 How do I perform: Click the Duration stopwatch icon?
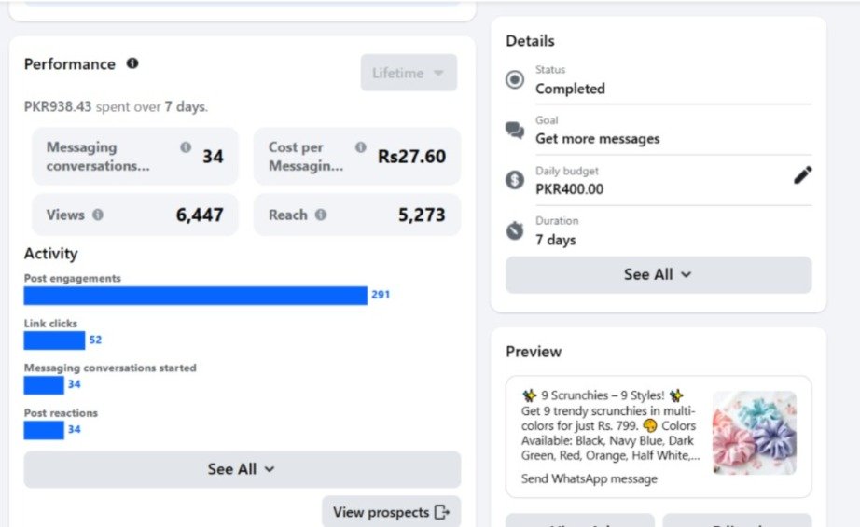(515, 230)
